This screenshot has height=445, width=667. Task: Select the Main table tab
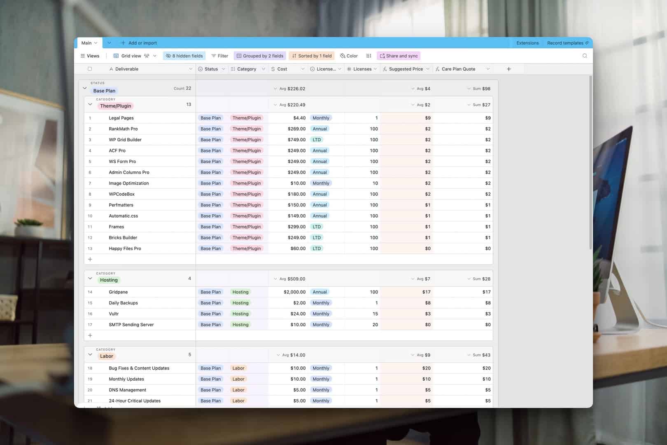coord(89,43)
